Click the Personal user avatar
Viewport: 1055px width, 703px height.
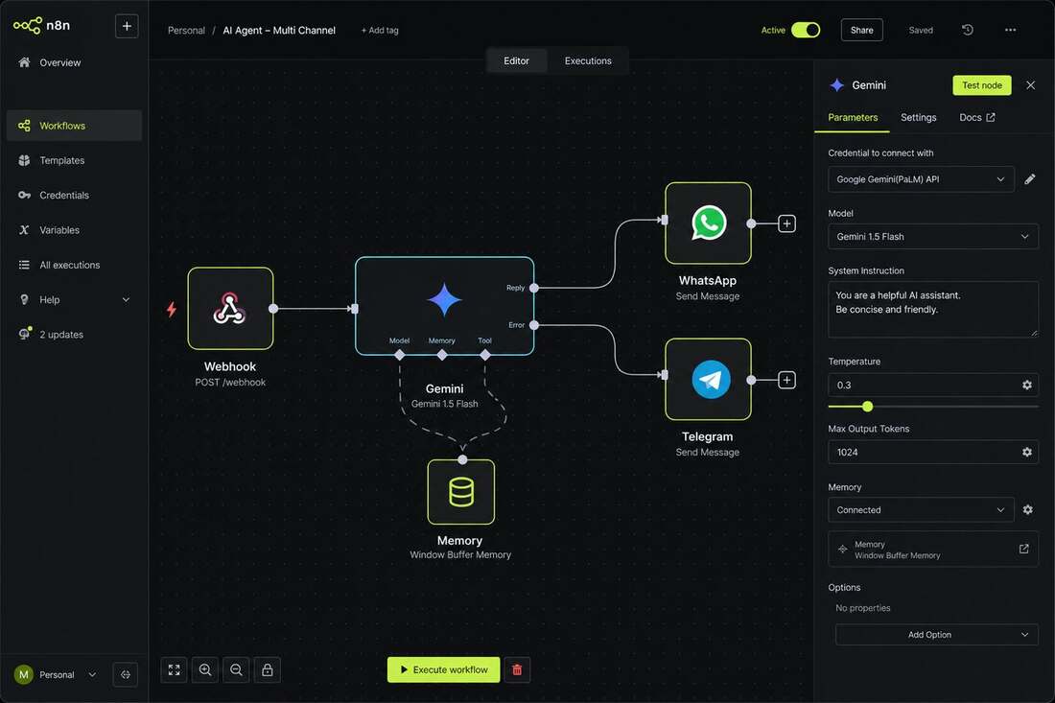pyautogui.click(x=24, y=675)
